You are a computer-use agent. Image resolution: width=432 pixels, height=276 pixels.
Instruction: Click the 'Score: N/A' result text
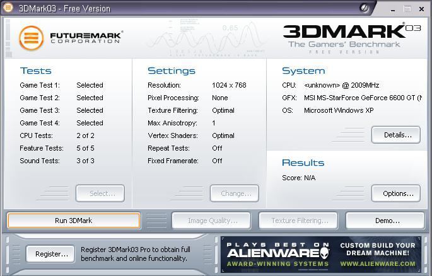coord(299,178)
